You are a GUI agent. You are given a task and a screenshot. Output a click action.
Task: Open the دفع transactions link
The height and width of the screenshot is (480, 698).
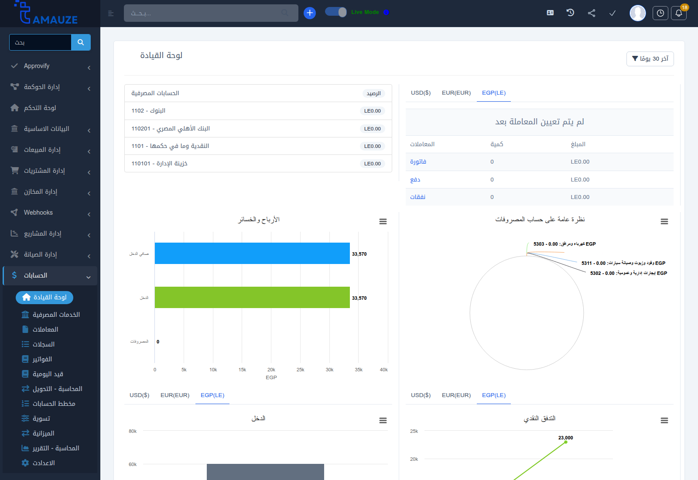(x=415, y=180)
